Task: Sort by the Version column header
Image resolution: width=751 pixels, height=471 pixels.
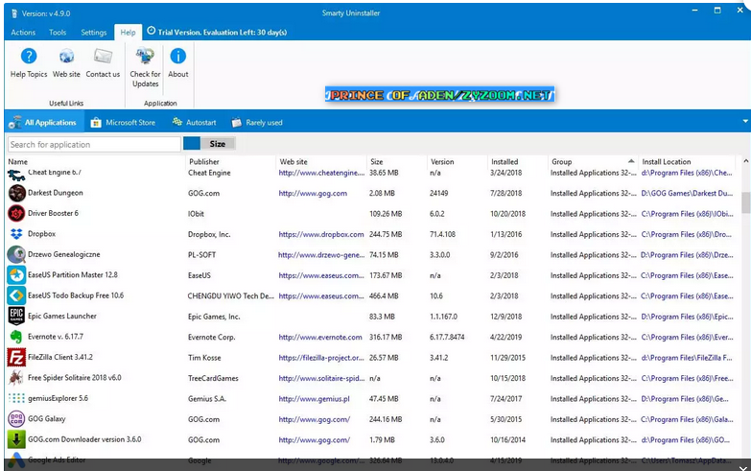Action: (x=442, y=162)
